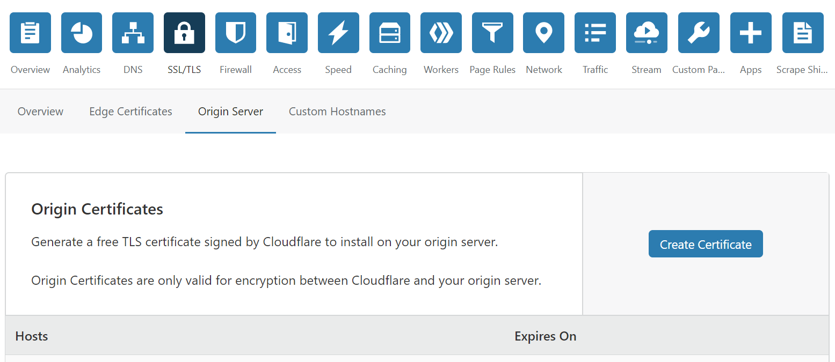Open the Firewall shield icon

pos(236,33)
